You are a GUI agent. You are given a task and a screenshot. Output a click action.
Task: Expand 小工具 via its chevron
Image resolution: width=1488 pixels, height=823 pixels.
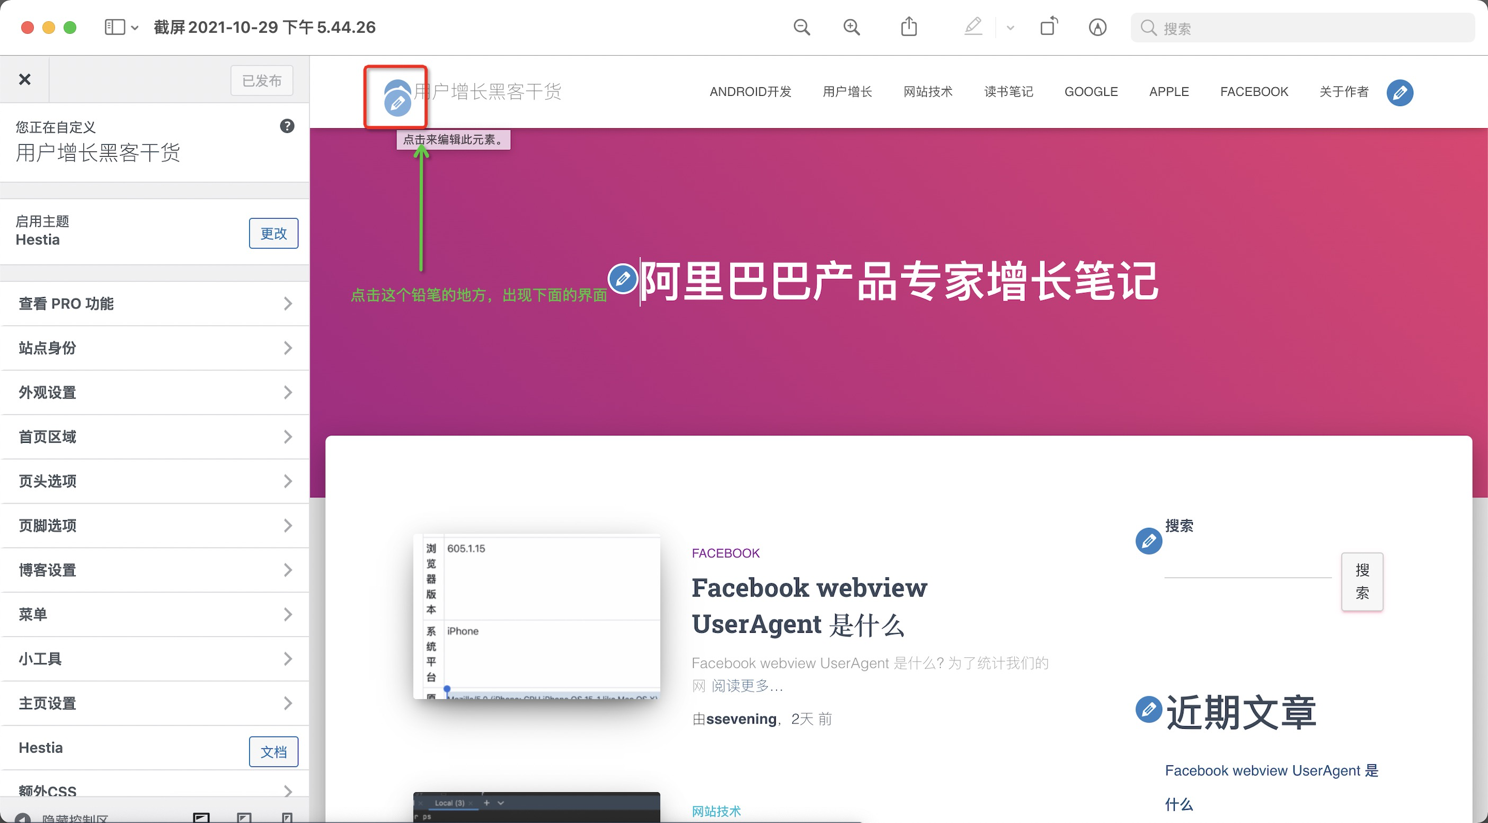pos(288,659)
